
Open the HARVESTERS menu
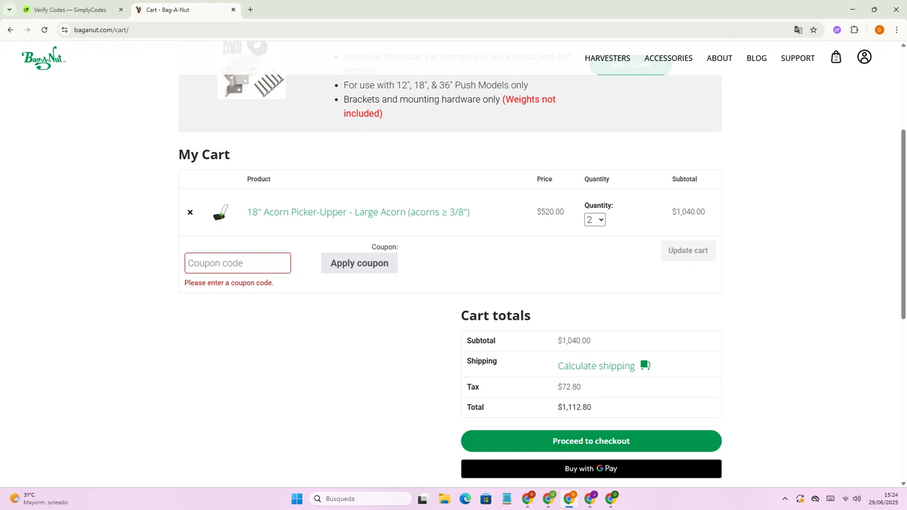(607, 58)
